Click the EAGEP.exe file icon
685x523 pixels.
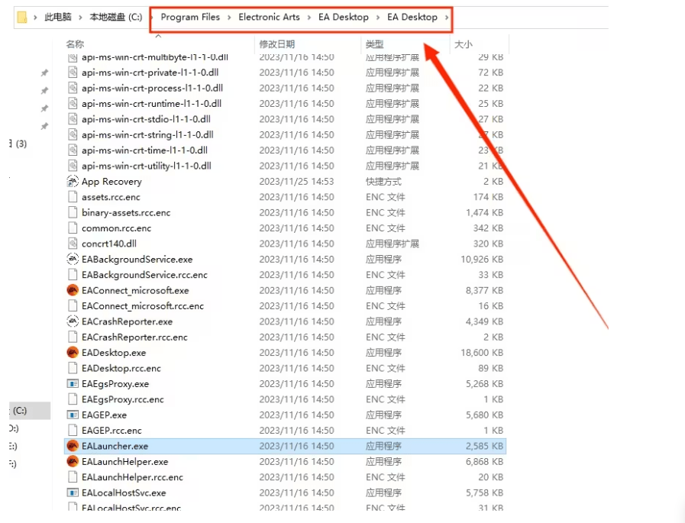pos(73,415)
